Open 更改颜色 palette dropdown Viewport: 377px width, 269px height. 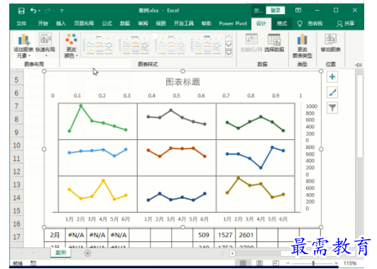point(71,45)
